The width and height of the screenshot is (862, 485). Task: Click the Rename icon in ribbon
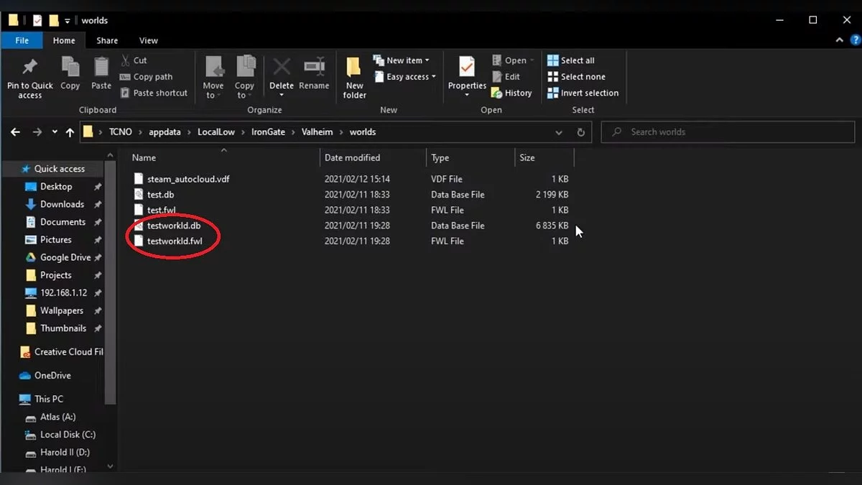coord(314,69)
